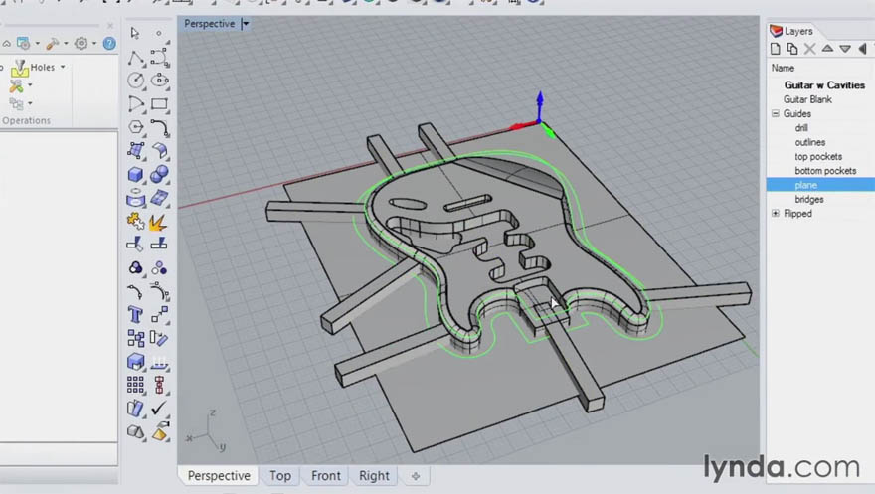Viewport: 875px width, 494px height.
Task: Click the Group objects icon
Action: click(135, 268)
